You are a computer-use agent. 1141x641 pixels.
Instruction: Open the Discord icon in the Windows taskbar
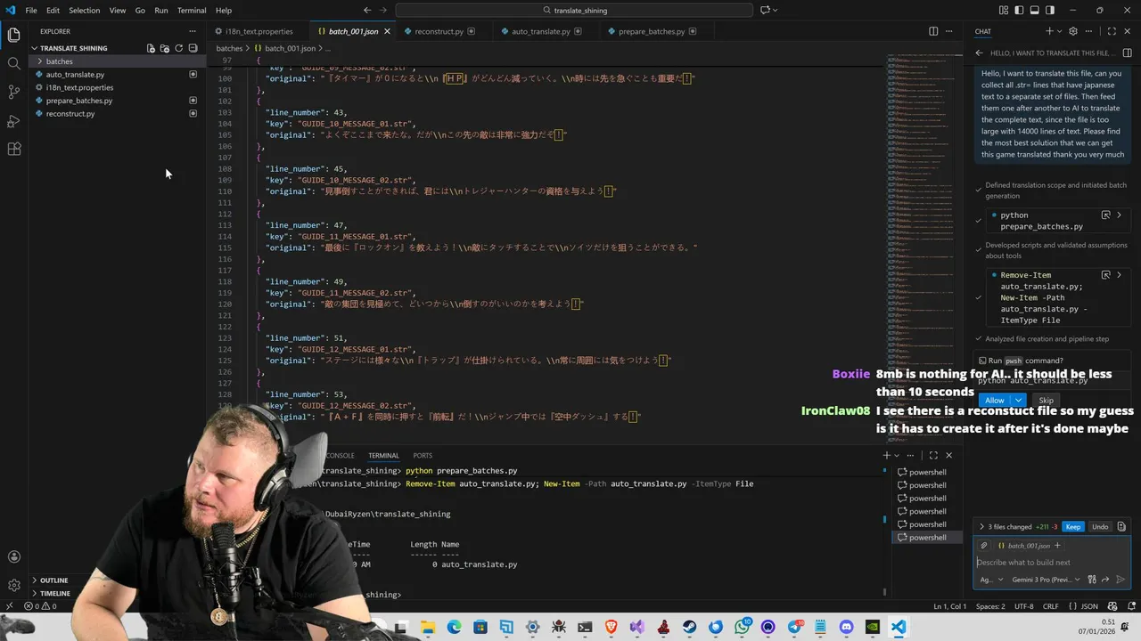[846, 628]
